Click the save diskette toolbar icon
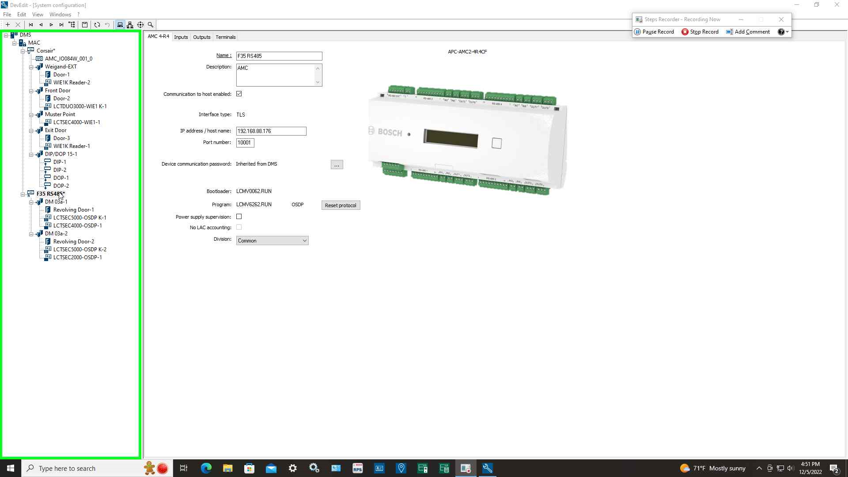The width and height of the screenshot is (848, 477). 85,25
